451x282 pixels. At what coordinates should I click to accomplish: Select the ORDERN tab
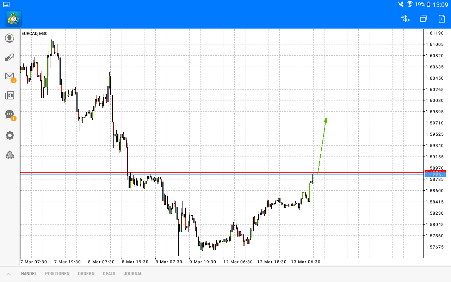click(x=86, y=274)
